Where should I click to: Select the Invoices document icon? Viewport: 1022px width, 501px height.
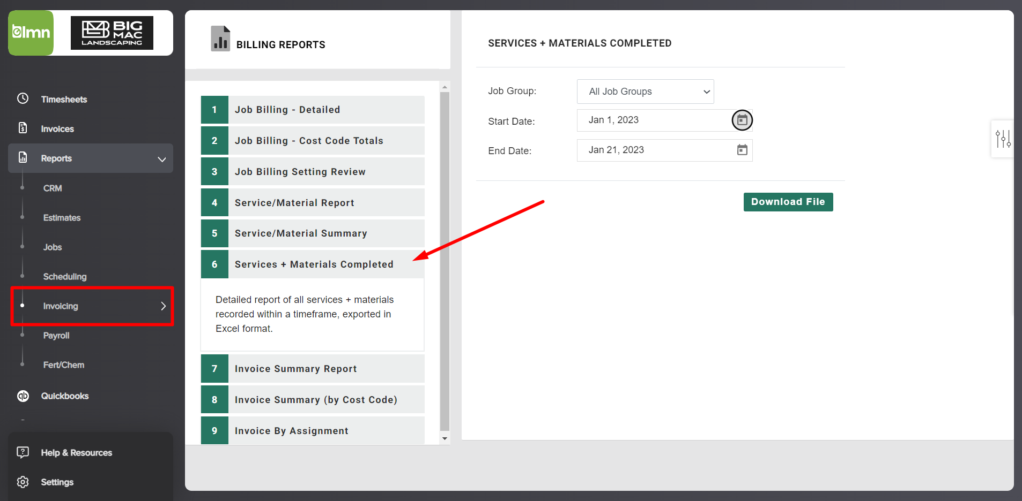coord(23,128)
